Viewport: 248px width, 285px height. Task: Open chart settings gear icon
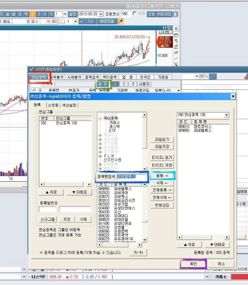(x=175, y=14)
